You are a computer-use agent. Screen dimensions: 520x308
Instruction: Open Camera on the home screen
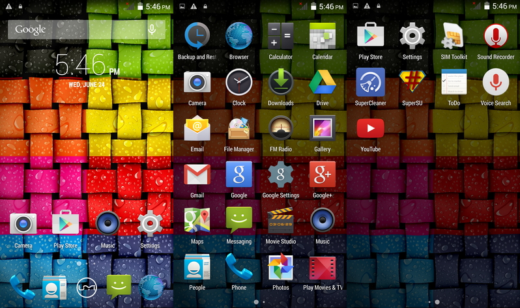[23, 223]
